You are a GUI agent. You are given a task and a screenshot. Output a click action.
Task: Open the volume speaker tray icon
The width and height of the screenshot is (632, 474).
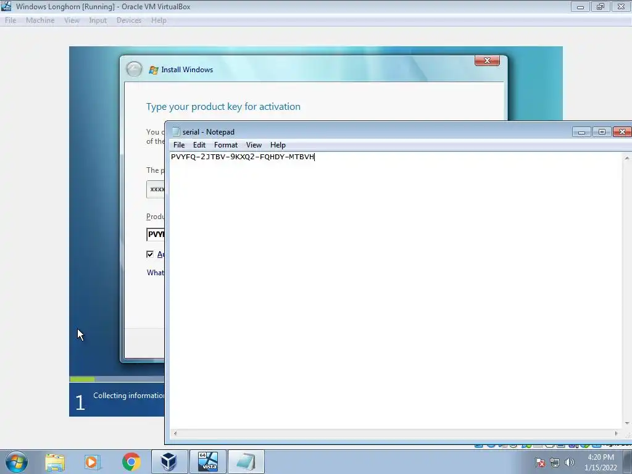click(569, 462)
